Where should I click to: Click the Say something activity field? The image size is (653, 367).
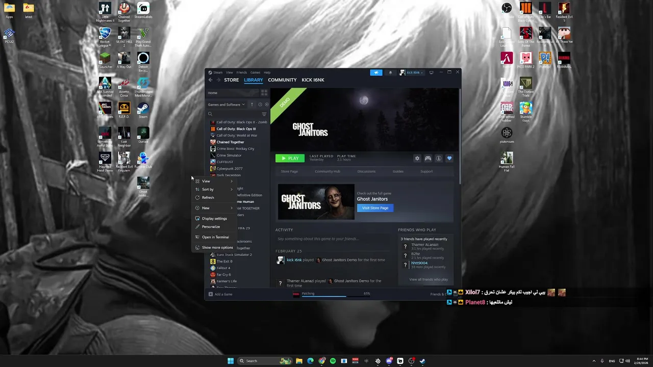click(x=333, y=239)
